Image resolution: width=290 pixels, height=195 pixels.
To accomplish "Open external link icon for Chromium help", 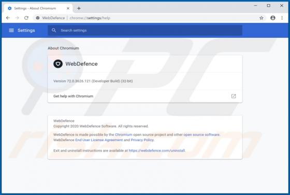I will pyautogui.click(x=234, y=96).
